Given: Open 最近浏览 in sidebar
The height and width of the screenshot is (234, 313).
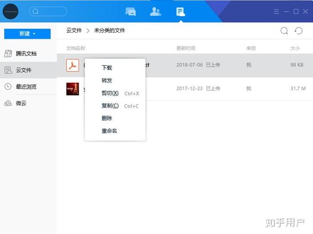Looking at the screenshot, I should click(29, 87).
